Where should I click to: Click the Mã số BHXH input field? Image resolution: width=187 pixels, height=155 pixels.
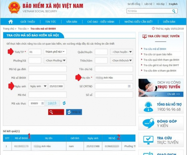[48, 78]
